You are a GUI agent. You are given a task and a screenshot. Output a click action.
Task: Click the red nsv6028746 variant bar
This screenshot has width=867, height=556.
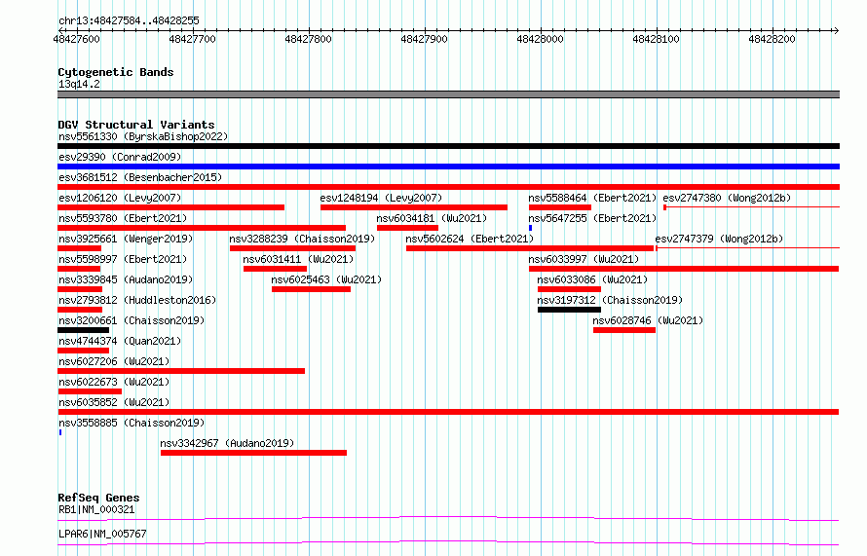(x=624, y=330)
